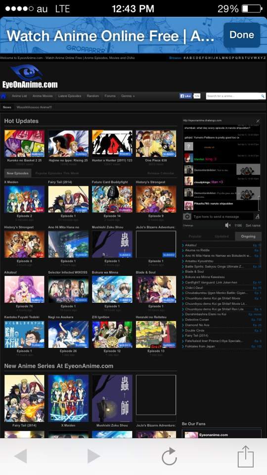Select the New Episodes tab
The image size is (267, 475).
pyautogui.click(x=18, y=173)
